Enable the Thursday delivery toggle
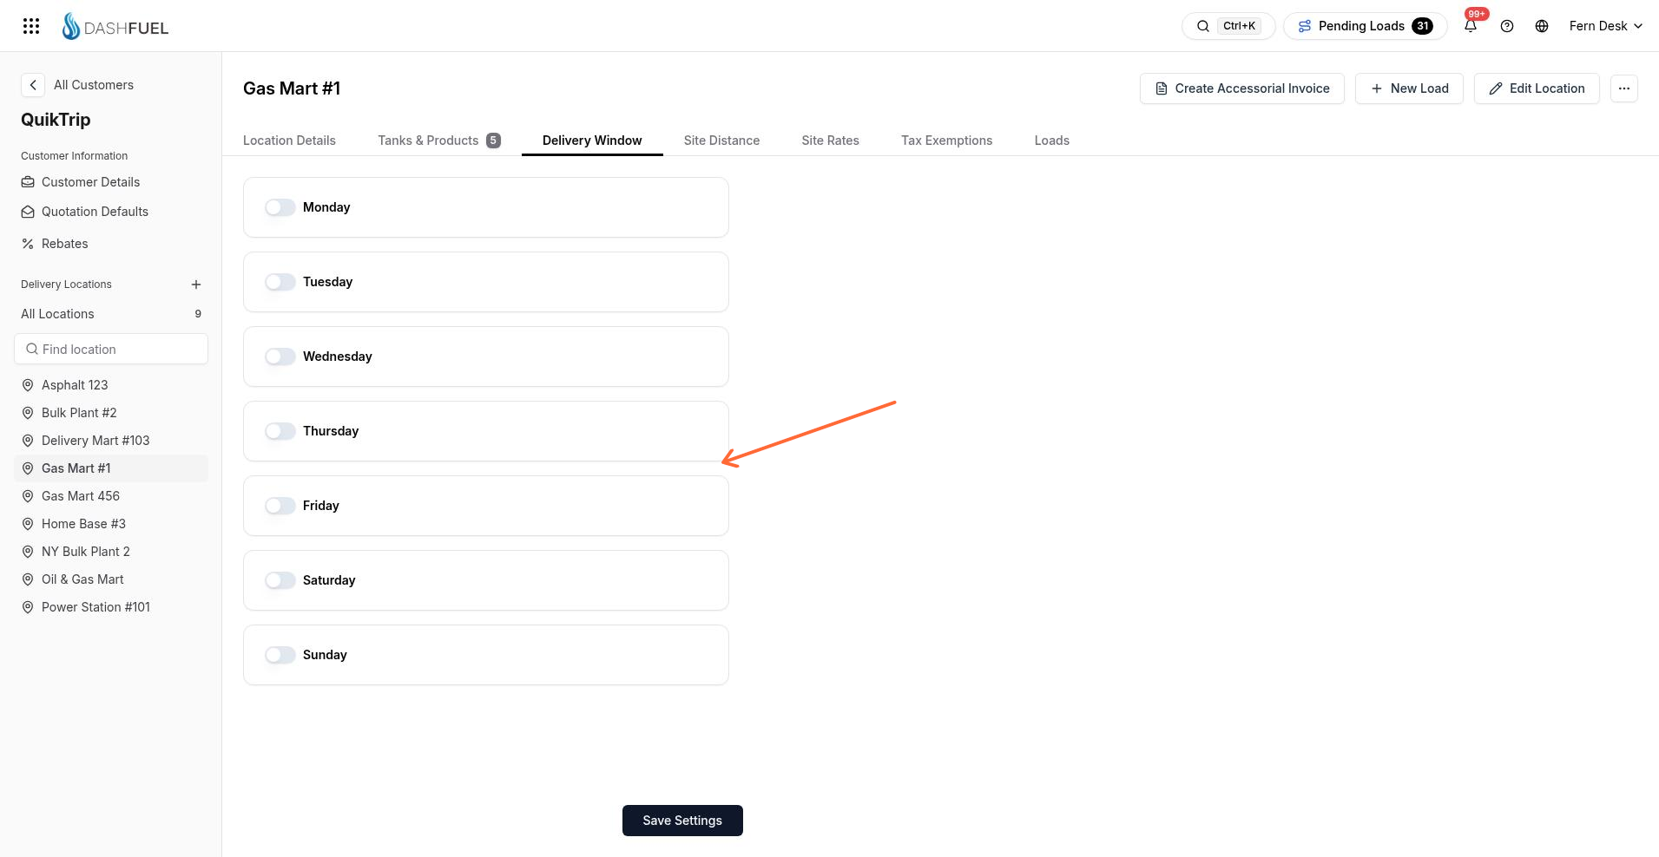The height and width of the screenshot is (857, 1659). pyautogui.click(x=280, y=431)
